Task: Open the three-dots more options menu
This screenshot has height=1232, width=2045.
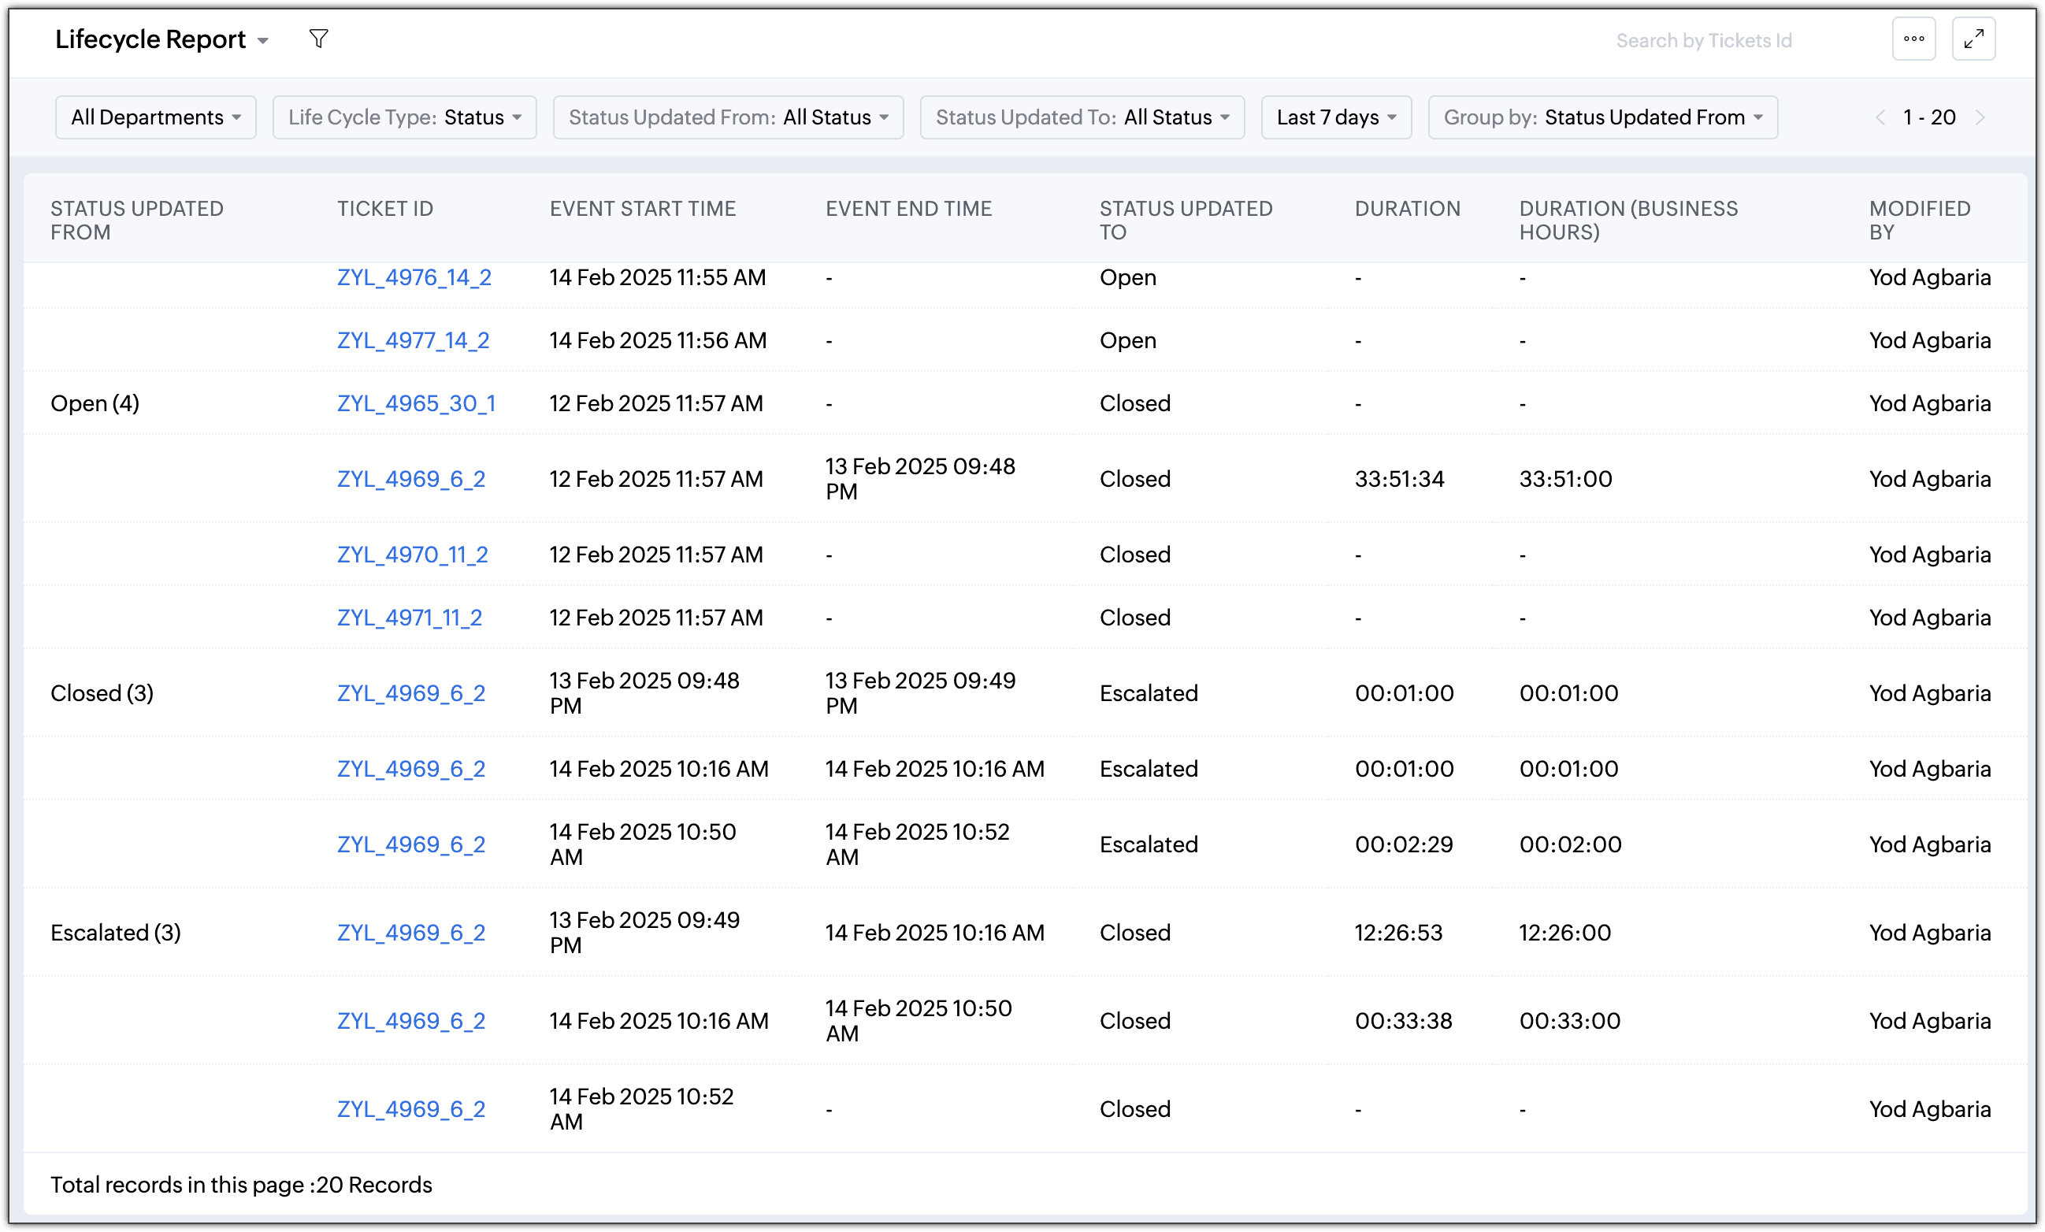Action: (1914, 39)
